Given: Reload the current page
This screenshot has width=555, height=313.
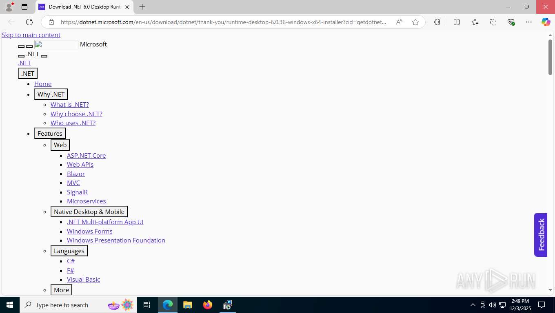Looking at the screenshot, I should (x=29, y=22).
